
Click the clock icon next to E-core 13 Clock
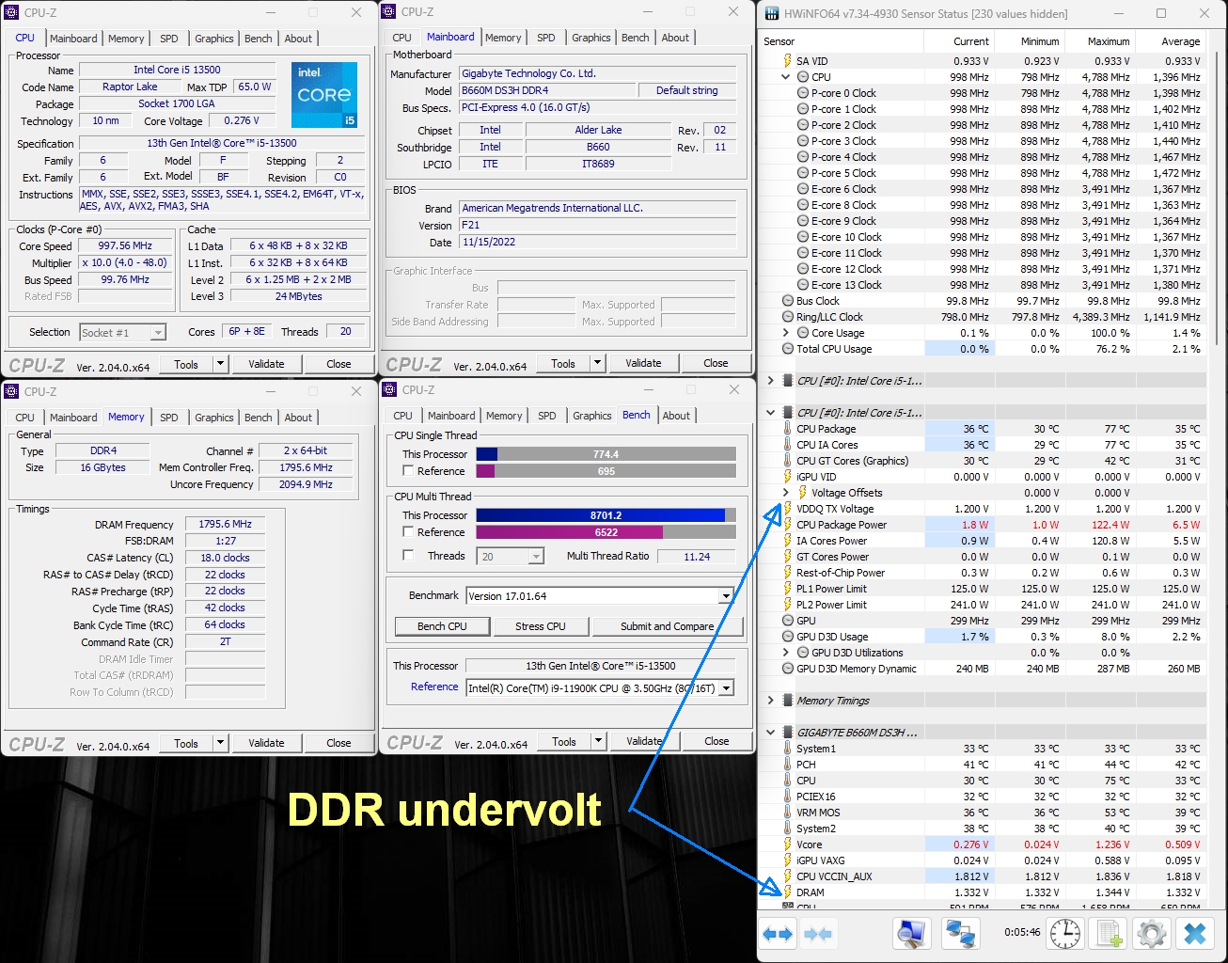pos(803,285)
